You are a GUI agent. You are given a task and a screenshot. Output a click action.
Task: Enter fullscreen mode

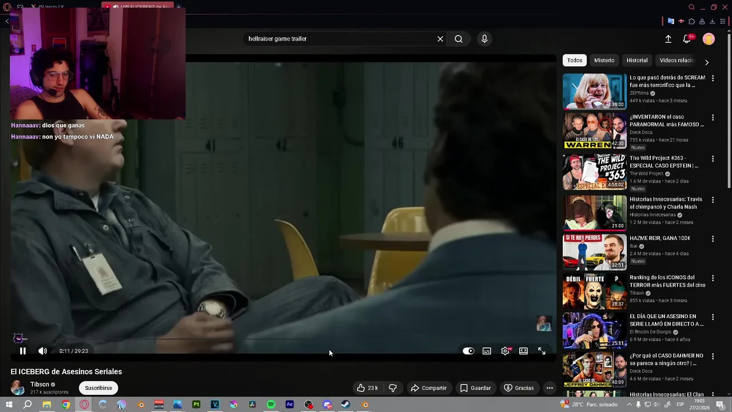(x=542, y=351)
